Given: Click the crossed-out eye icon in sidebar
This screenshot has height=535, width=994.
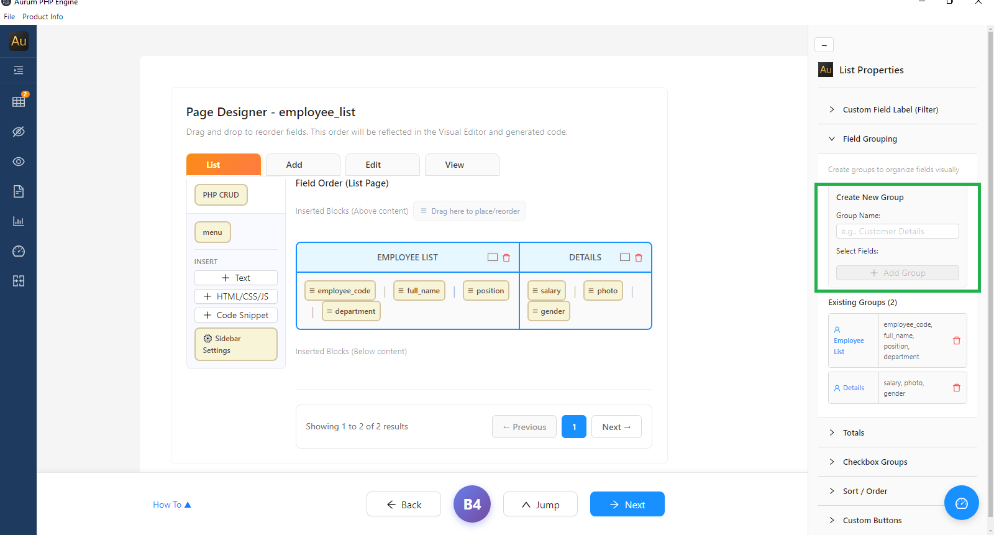Looking at the screenshot, I should pos(19,132).
